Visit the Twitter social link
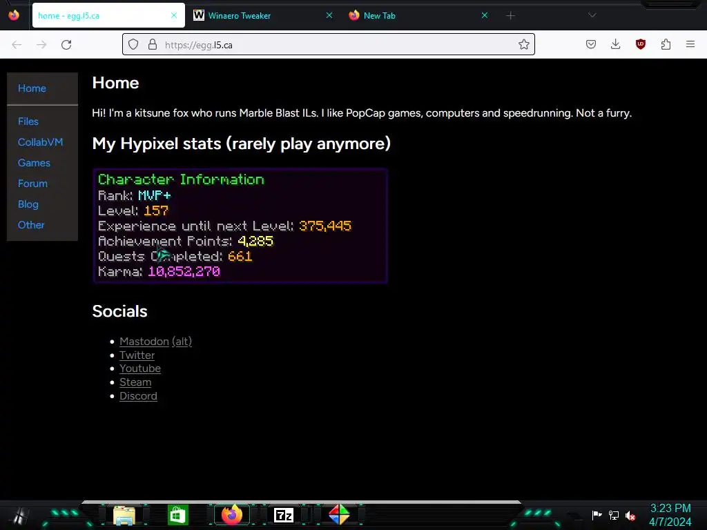The image size is (707, 530). point(137,355)
